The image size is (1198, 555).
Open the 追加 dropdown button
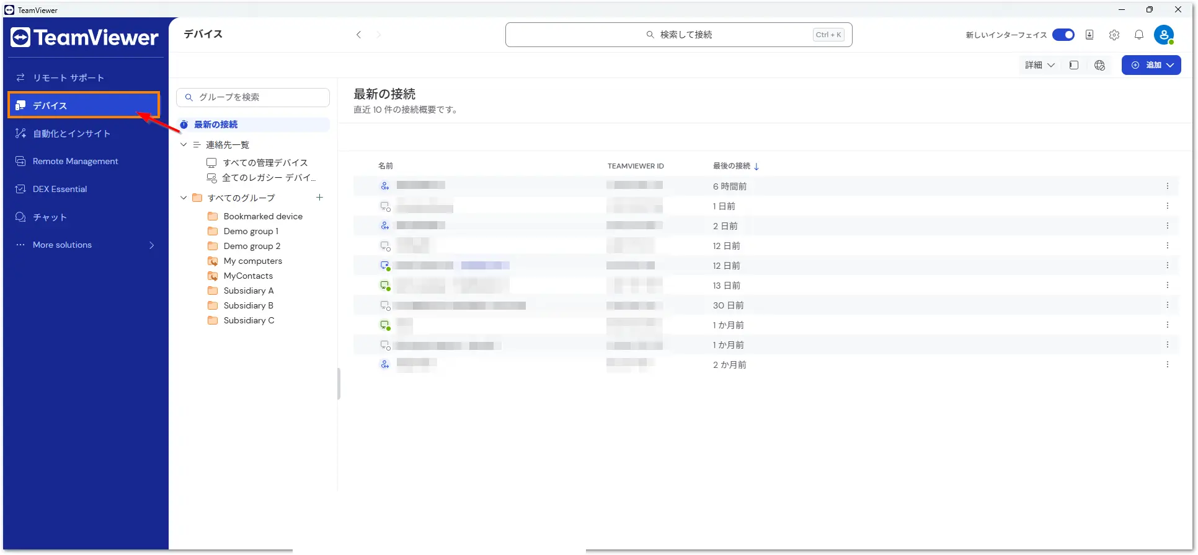pos(1151,65)
